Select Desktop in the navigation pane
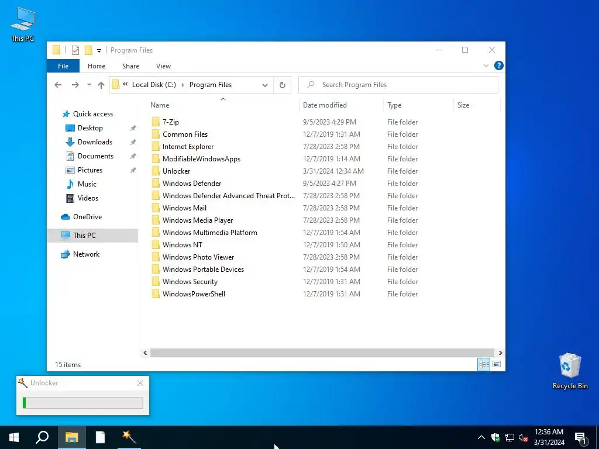This screenshot has width=599, height=449. [x=90, y=128]
